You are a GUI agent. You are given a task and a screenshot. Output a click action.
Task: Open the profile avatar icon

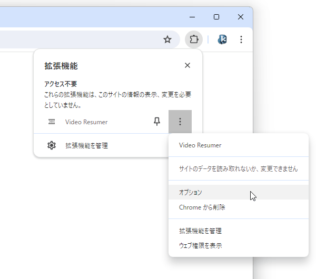(x=222, y=39)
